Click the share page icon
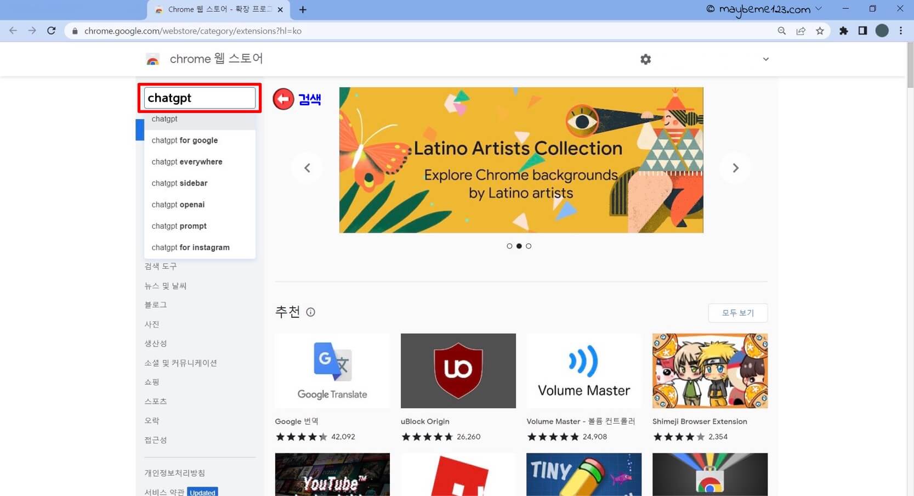The height and width of the screenshot is (496, 914). click(x=801, y=31)
